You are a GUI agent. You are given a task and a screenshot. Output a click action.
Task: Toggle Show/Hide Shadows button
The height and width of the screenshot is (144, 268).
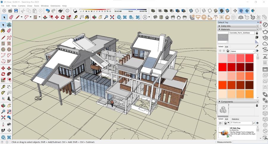75,11
